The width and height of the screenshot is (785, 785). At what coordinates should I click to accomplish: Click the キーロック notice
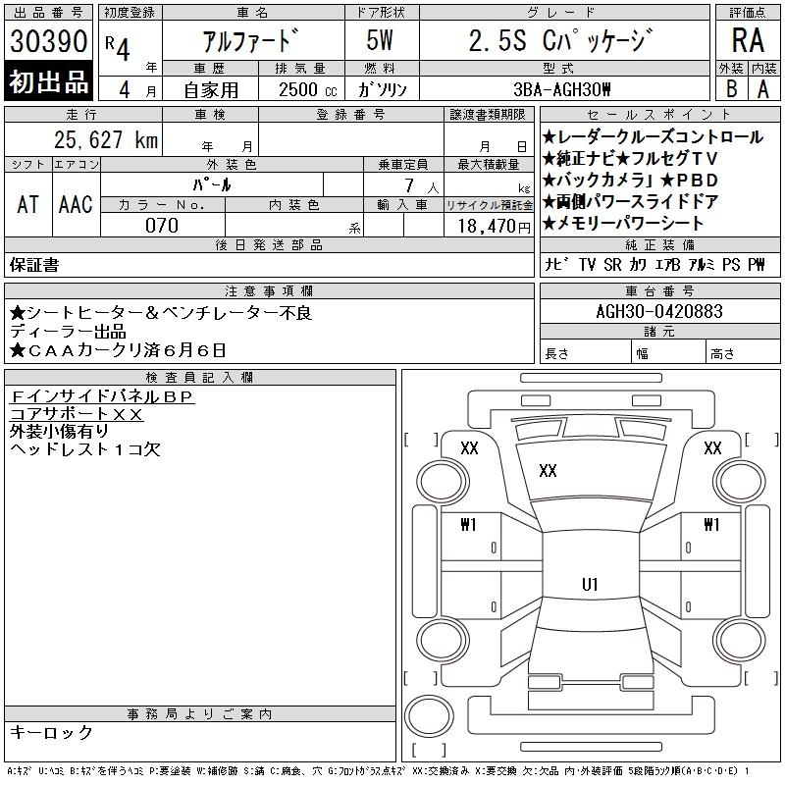point(51,732)
